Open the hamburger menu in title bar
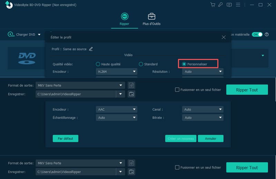The width and height of the screenshot is (276, 179). coord(238,5)
